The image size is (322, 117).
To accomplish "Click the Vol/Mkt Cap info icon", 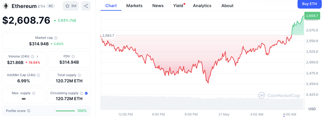I will click(x=38, y=75).
